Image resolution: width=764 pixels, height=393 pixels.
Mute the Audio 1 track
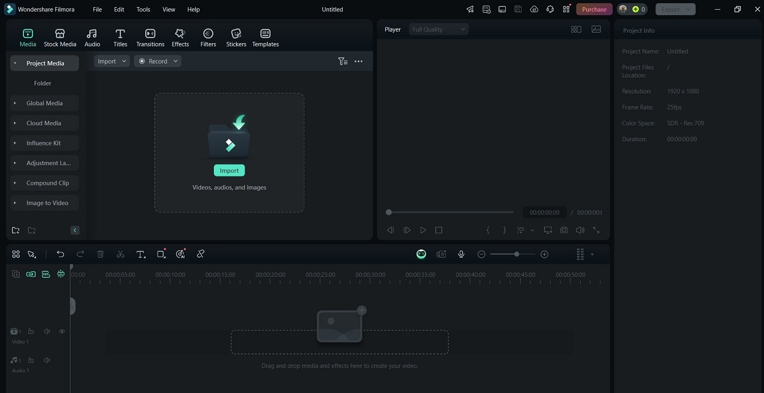[47, 360]
